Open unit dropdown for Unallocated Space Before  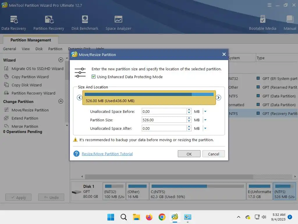point(205,111)
